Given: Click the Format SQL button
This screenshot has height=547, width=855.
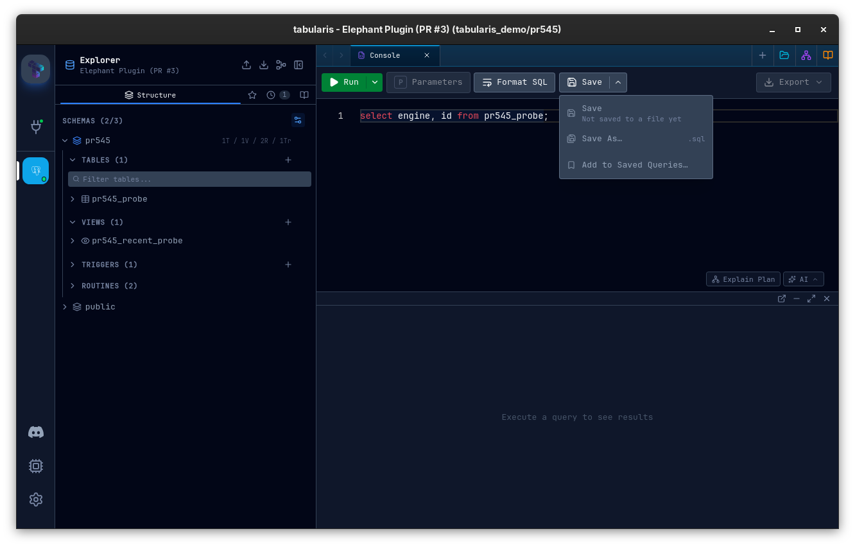Looking at the screenshot, I should pos(514,82).
